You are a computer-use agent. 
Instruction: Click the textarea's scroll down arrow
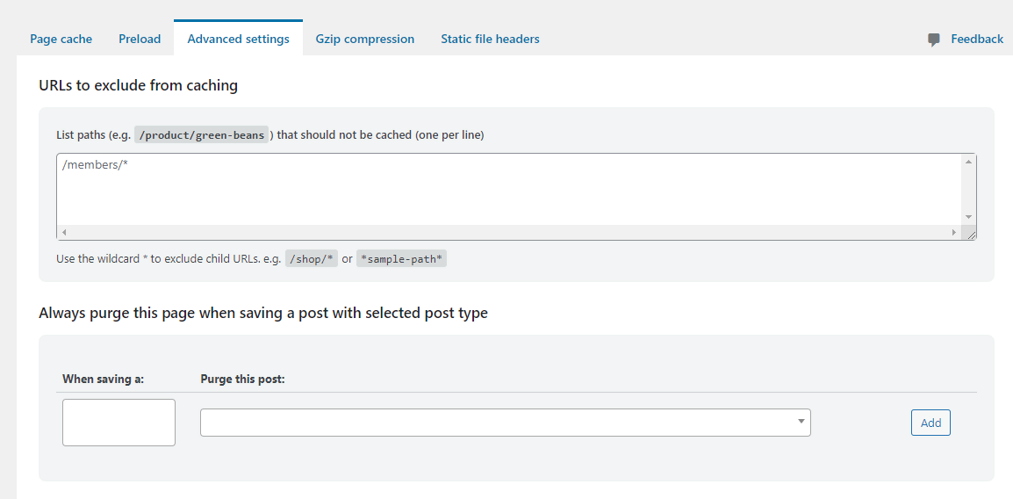coord(968,217)
